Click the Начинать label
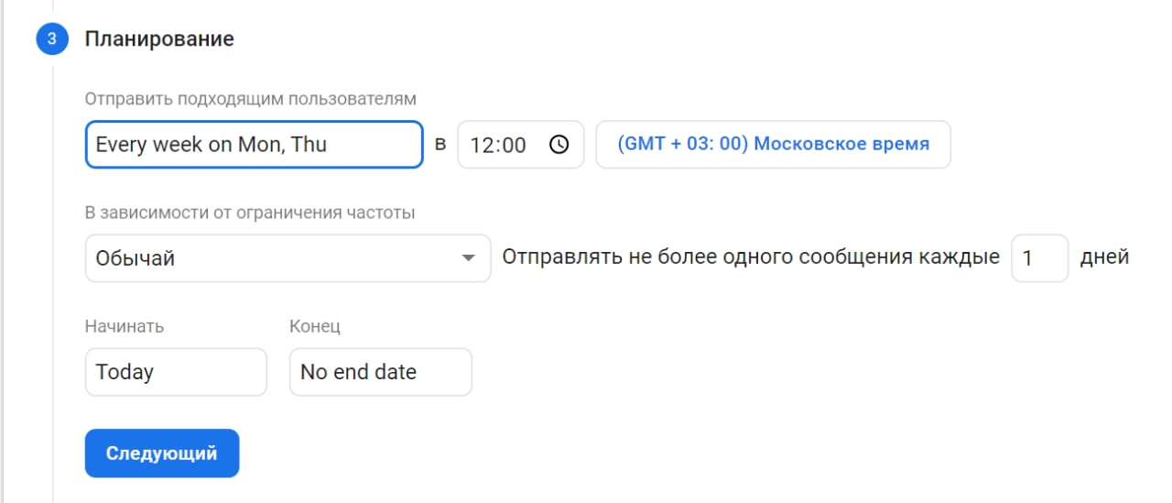Screen dimensions: 1172x503 coord(125,326)
